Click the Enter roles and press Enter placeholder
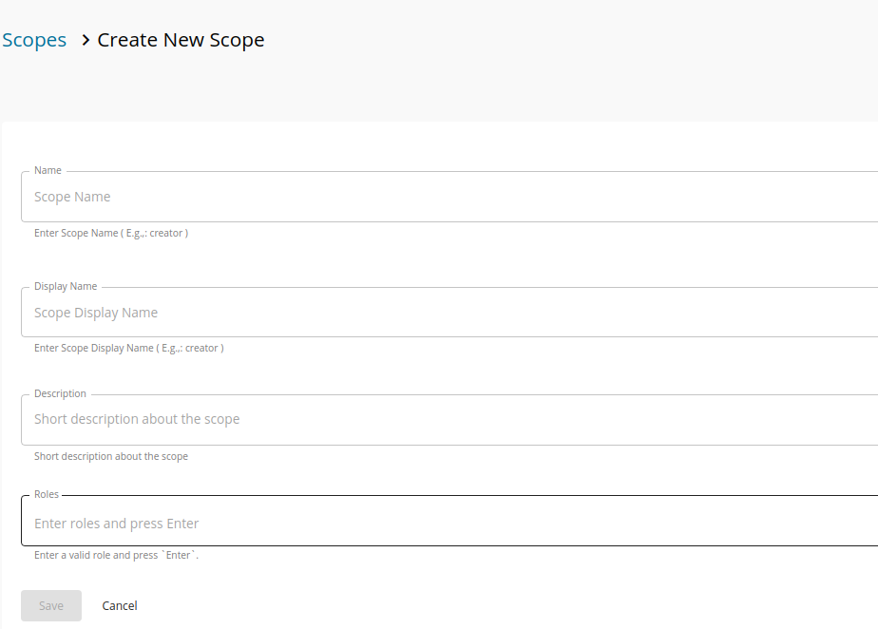 (x=116, y=523)
